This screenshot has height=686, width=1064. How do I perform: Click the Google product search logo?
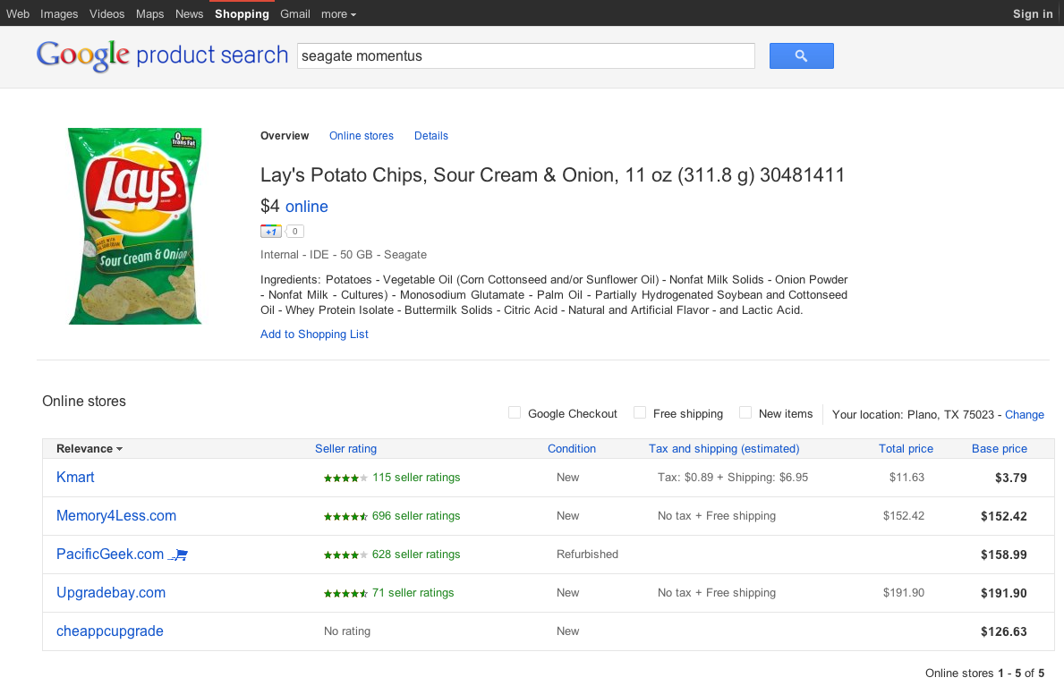click(162, 55)
